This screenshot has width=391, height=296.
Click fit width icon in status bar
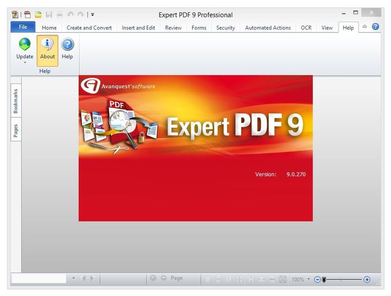point(261,279)
